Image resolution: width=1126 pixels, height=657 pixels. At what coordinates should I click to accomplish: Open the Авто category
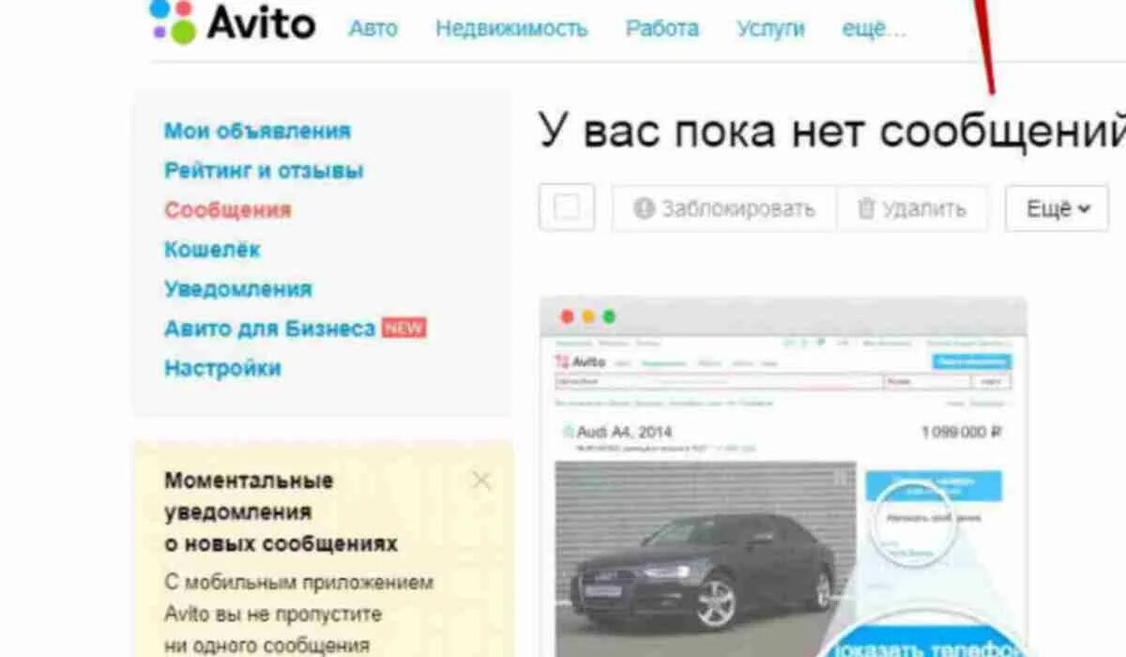pyautogui.click(x=373, y=29)
